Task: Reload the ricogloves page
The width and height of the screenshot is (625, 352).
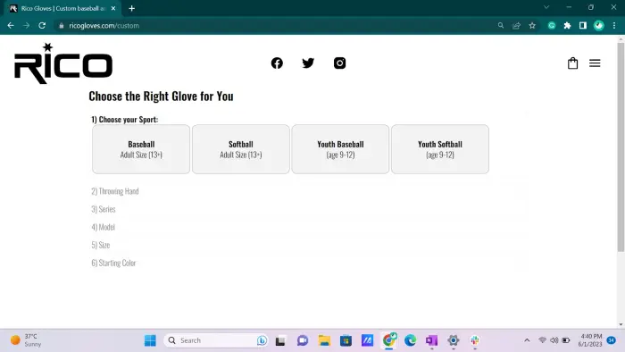Action: coord(42,26)
